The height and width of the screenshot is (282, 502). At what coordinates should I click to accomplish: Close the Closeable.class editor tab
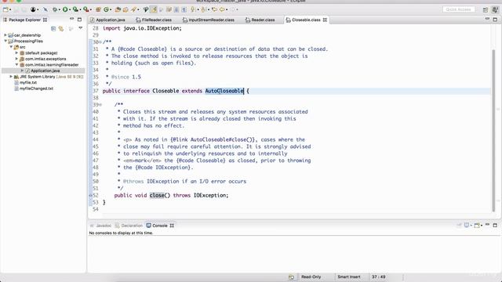[x=325, y=20]
